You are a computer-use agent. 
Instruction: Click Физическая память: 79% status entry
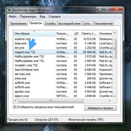tap(86, 119)
